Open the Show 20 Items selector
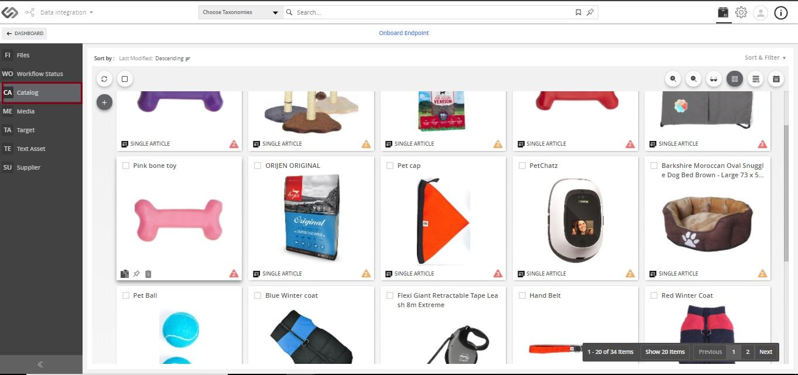The image size is (798, 375). [665, 352]
